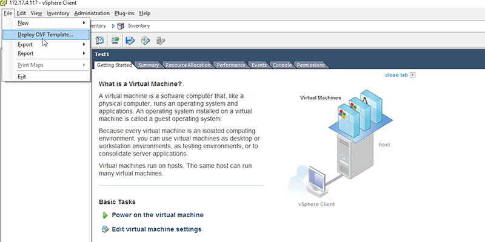This screenshot has height=242, width=485.
Task: Open the Administration menu
Action: click(92, 13)
